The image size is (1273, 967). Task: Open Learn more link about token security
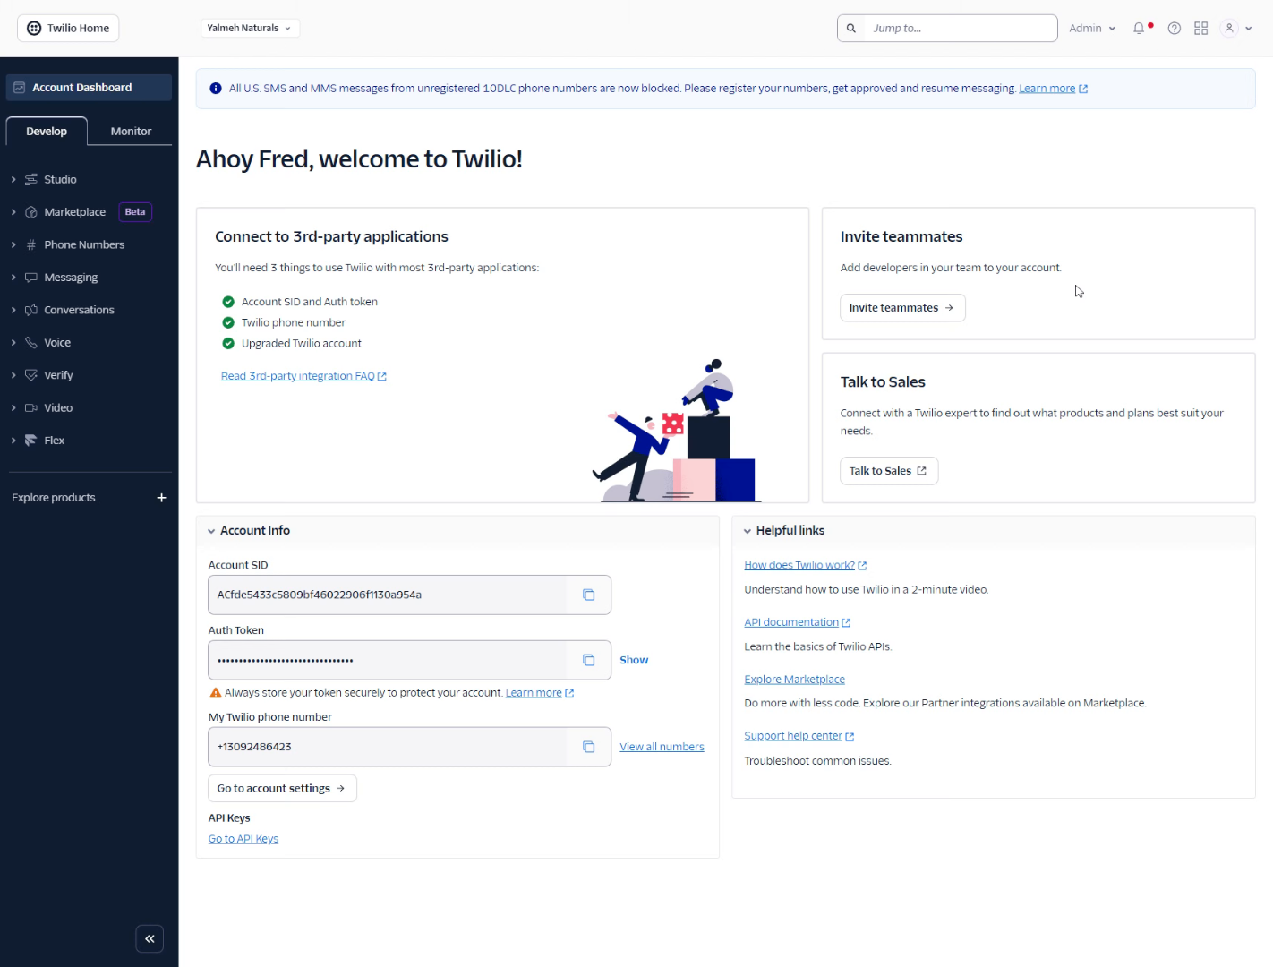pos(540,693)
